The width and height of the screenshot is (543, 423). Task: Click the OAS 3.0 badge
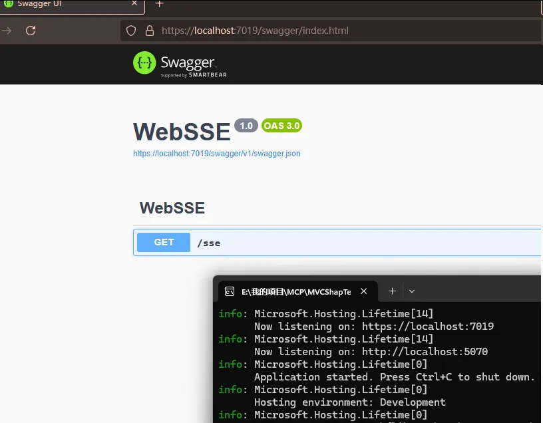click(x=281, y=126)
